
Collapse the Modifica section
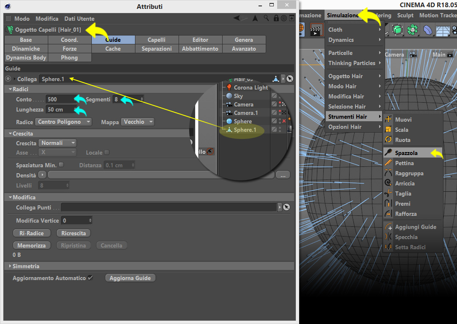pyautogui.click(x=11, y=197)
